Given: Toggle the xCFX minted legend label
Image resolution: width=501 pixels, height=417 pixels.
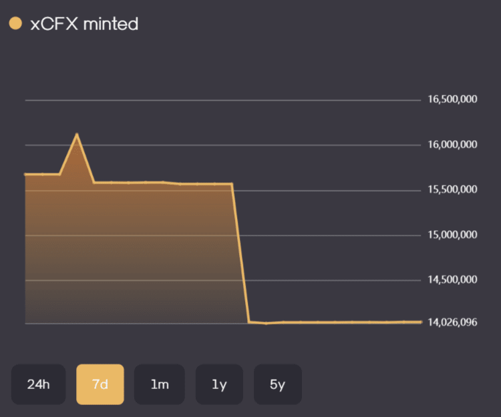Looking at the screenshot, I should 83,24.
